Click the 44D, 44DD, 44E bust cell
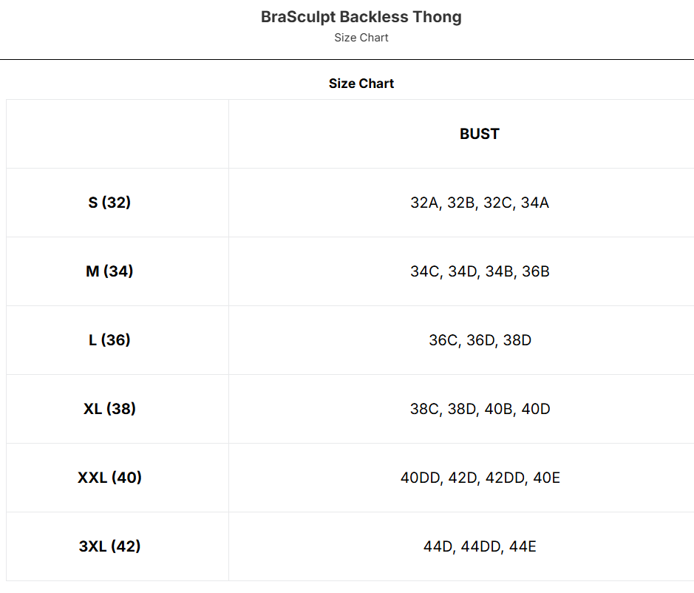The width and height of the screenshot is (694, 593). (x=479, y=546)
